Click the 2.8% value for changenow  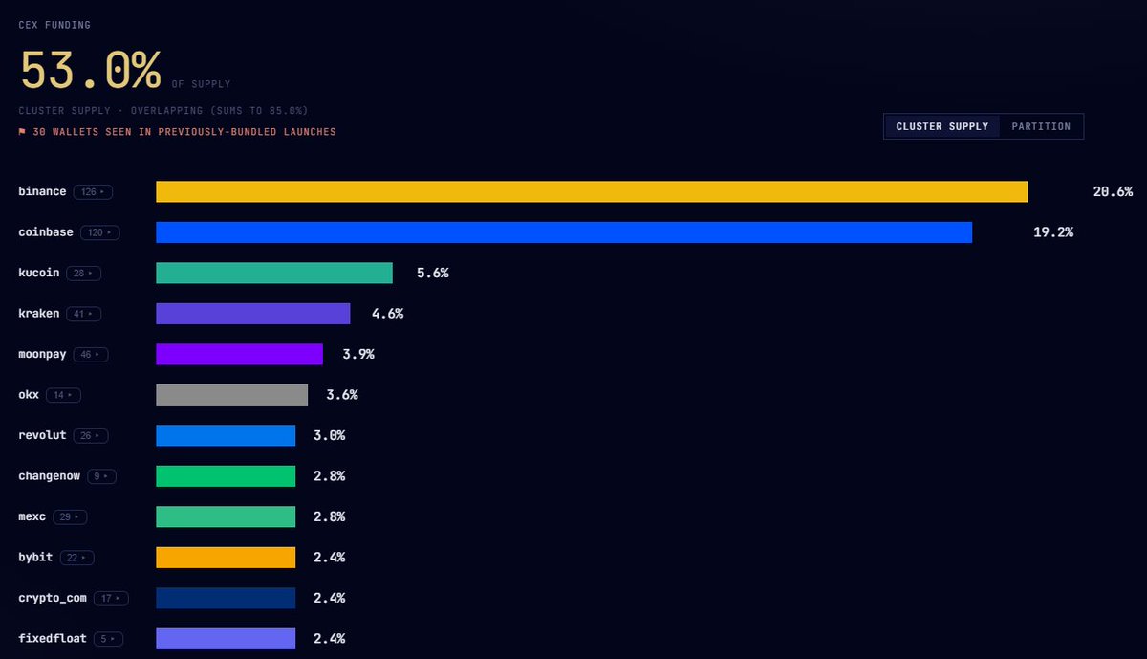330,476
